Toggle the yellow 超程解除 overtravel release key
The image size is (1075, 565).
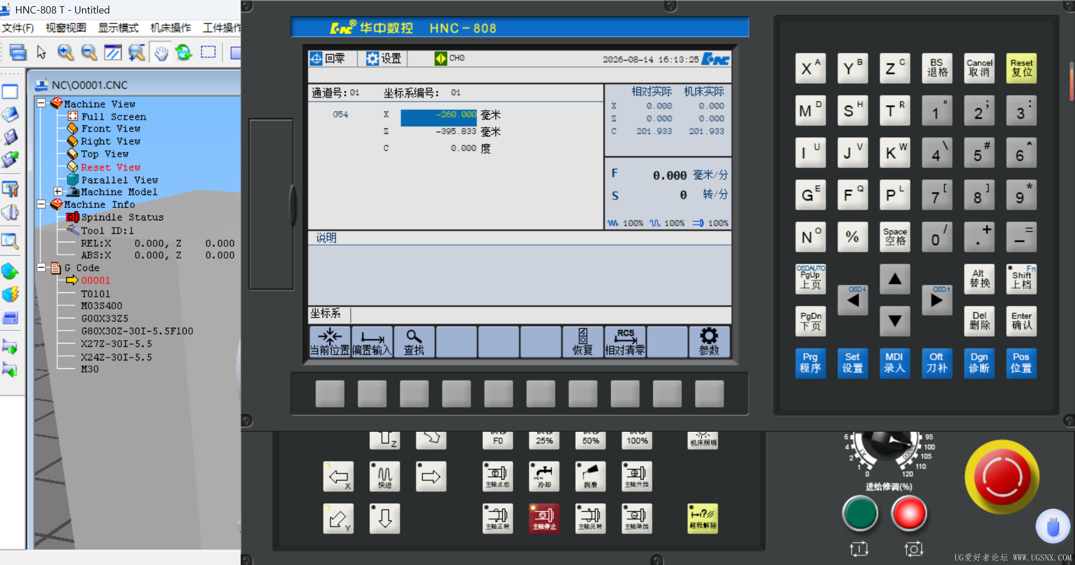[703, 518]
